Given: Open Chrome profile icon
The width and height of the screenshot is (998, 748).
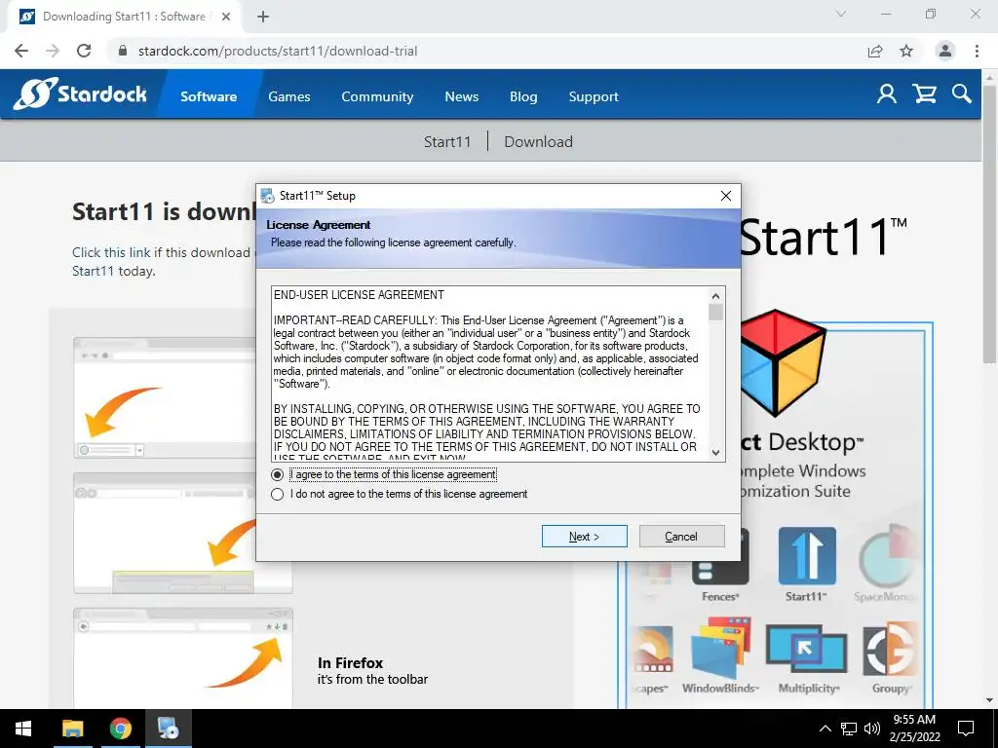Looking at the screenshot, I should (x=945, y=51).
